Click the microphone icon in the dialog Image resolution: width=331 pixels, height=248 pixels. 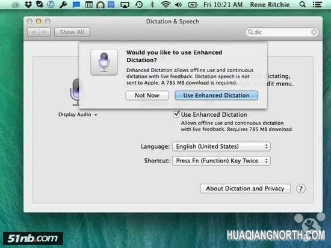tap(104, 62)
